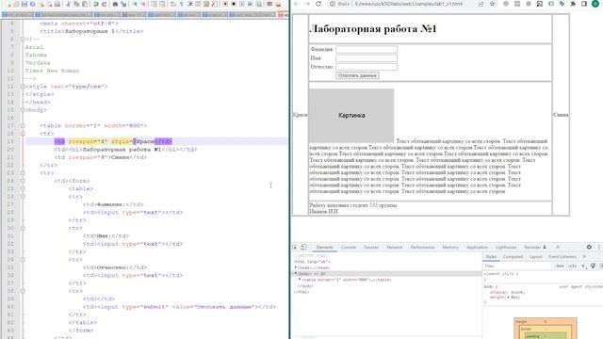Screen dimensions: 603x339
Task: Open the green profile avatar in the browser
Action: coord(595,4)
